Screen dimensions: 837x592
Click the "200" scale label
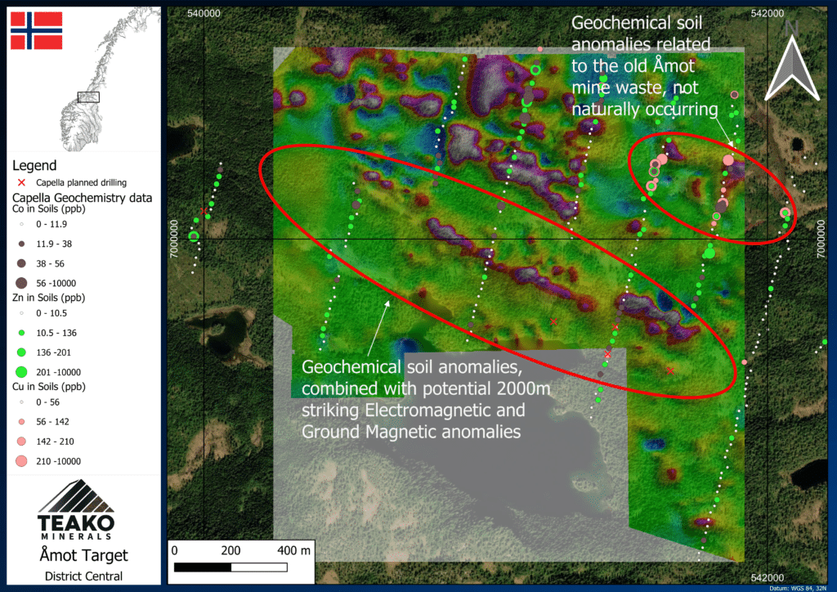coord(231,551)
